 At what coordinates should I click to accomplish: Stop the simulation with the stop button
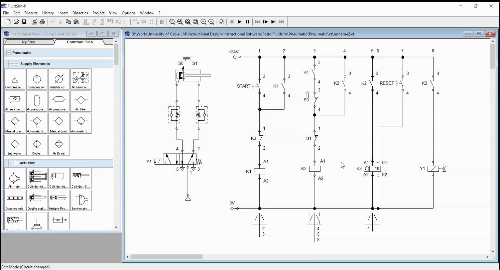coord(232,22)
